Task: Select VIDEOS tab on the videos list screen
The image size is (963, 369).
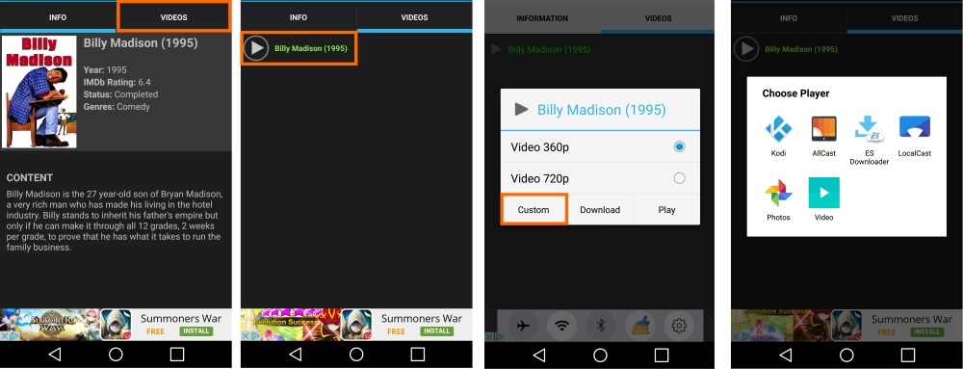Action: click(414, 17)
